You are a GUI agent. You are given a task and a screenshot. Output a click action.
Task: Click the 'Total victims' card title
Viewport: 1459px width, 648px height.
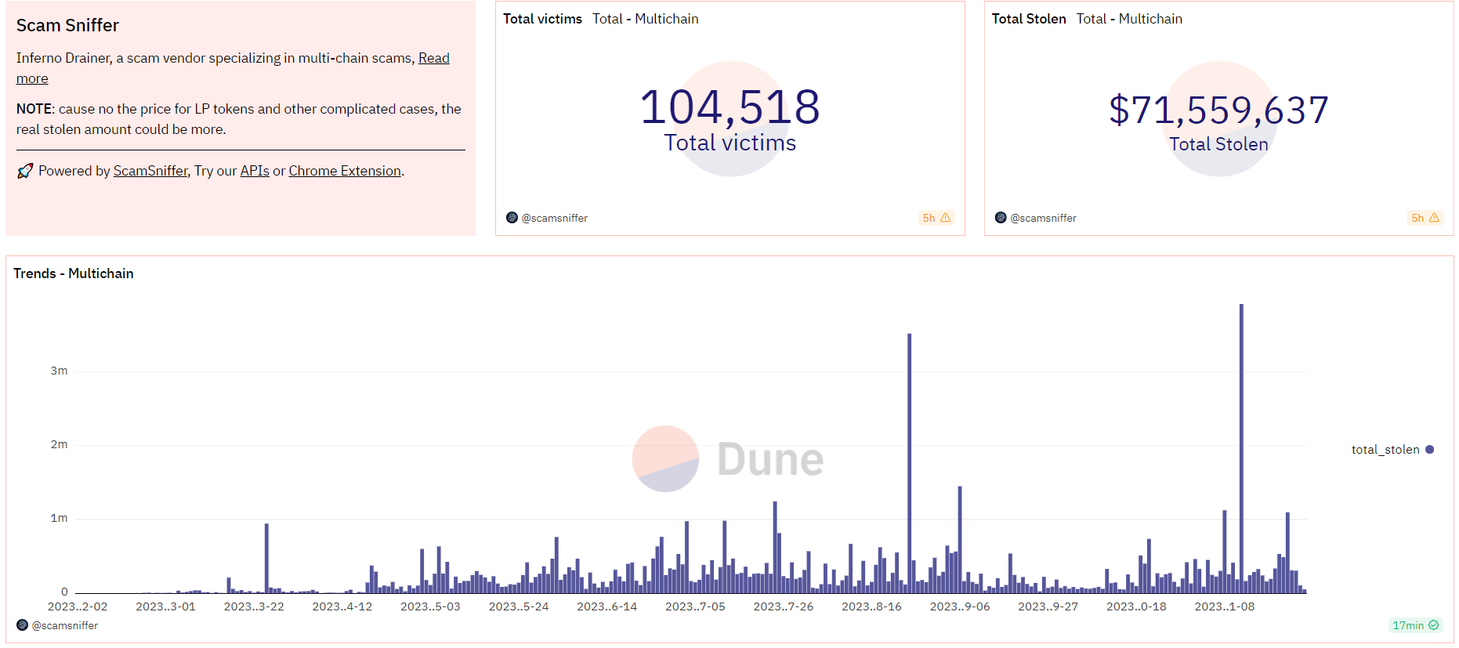[542, 19]
